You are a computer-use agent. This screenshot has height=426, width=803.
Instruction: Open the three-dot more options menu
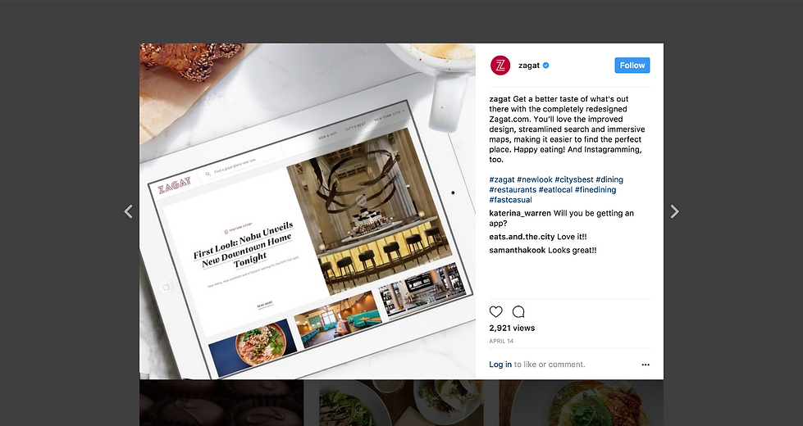point(646,365)
